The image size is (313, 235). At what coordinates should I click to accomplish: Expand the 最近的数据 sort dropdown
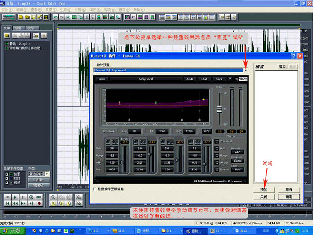tap(47, 174)
